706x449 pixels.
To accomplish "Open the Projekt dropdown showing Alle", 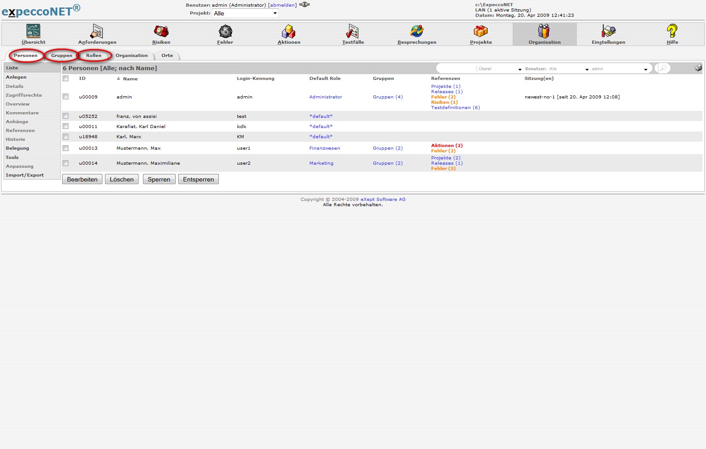I will click(245, 13).
